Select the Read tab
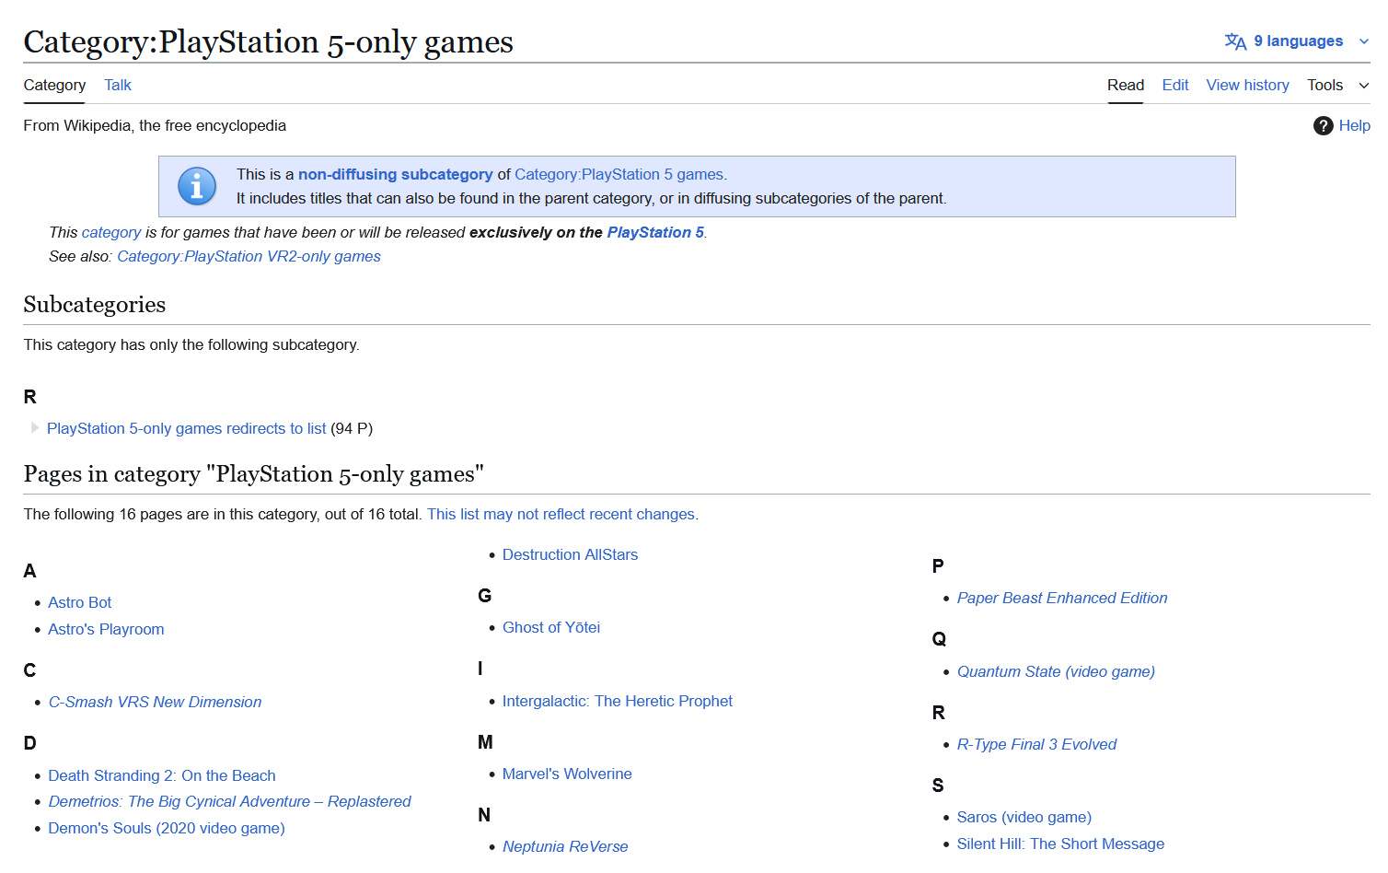 tap(1126, 85)
